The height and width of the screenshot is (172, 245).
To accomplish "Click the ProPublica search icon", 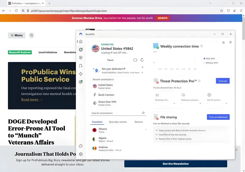I will [x=32, y=35].
